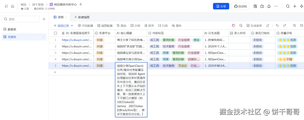Click the clock history icon in toolbar

tap(241, 26)
